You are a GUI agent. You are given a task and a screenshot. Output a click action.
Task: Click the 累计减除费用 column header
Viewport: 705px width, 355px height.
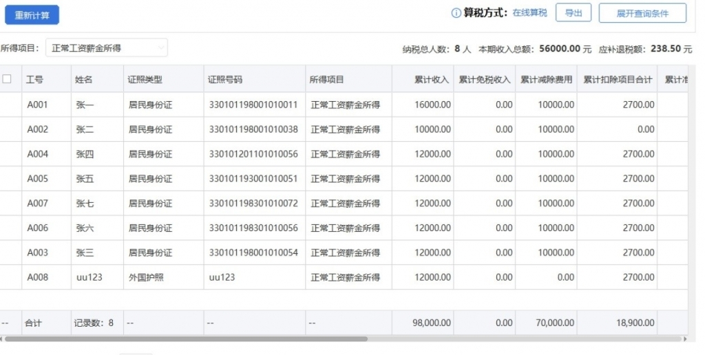(546, 80)
